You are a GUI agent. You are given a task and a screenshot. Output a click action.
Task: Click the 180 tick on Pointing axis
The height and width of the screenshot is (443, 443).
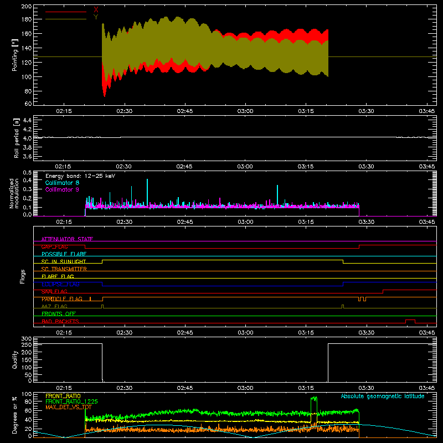coord(27,19)
